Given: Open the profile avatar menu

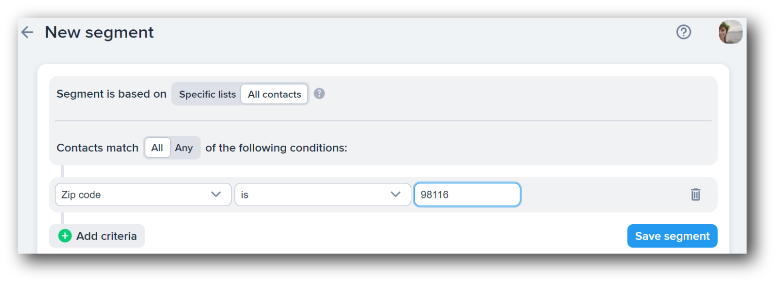Looking at the screenshot, I should (730, 32).
